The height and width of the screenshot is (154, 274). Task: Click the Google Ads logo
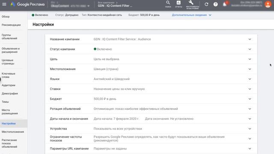27,4
